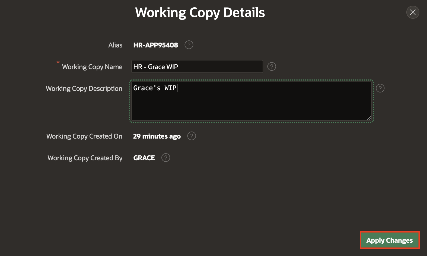Click the HR-APP95408 alias value
Image resolution: width=427 pixels, height=256 pixels.
[x=155, y=45]
